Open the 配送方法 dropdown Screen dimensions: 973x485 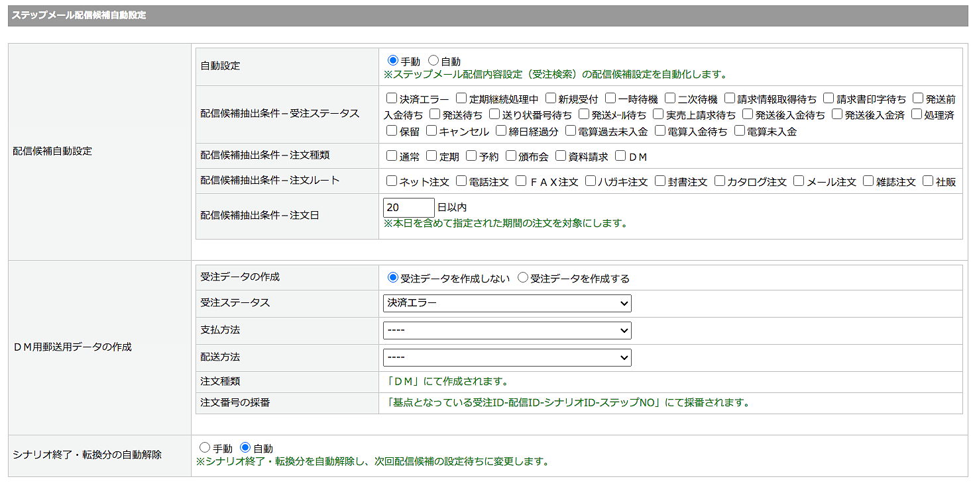[x=507, y=357]
